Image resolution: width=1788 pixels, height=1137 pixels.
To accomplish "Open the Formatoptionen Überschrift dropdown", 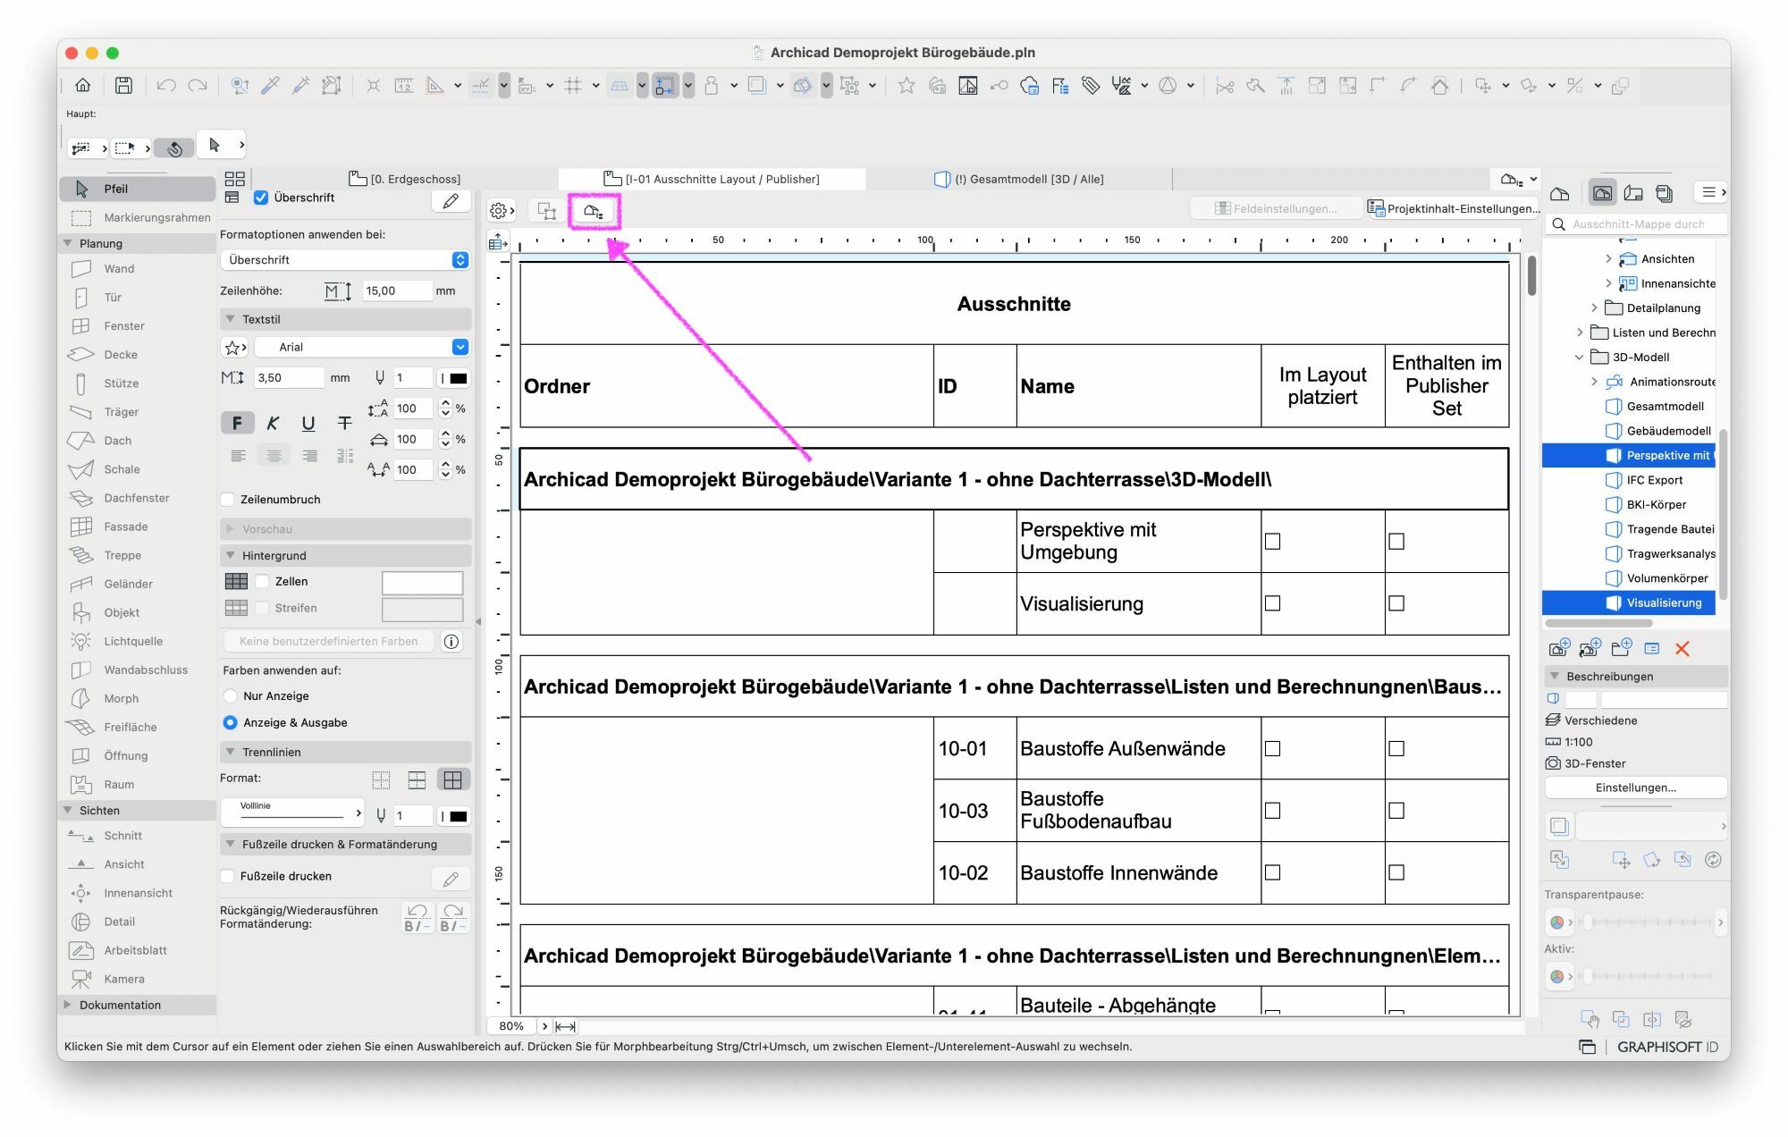I will [x=345, y=260].
